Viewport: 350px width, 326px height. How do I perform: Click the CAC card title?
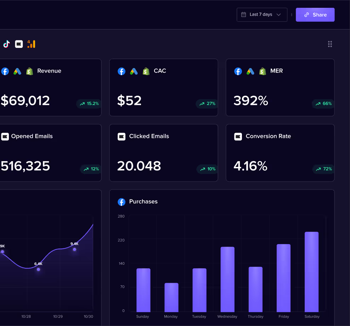160,71
